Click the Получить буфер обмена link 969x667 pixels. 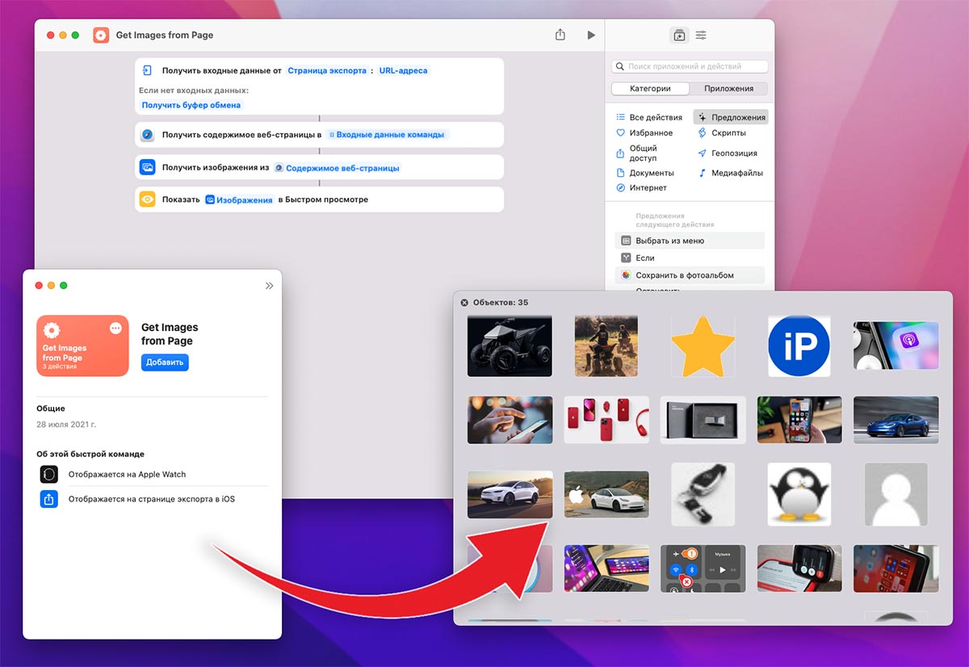191,105
